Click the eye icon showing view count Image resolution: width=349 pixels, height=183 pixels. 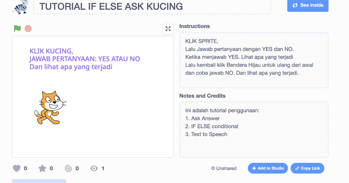pos(94,168)
